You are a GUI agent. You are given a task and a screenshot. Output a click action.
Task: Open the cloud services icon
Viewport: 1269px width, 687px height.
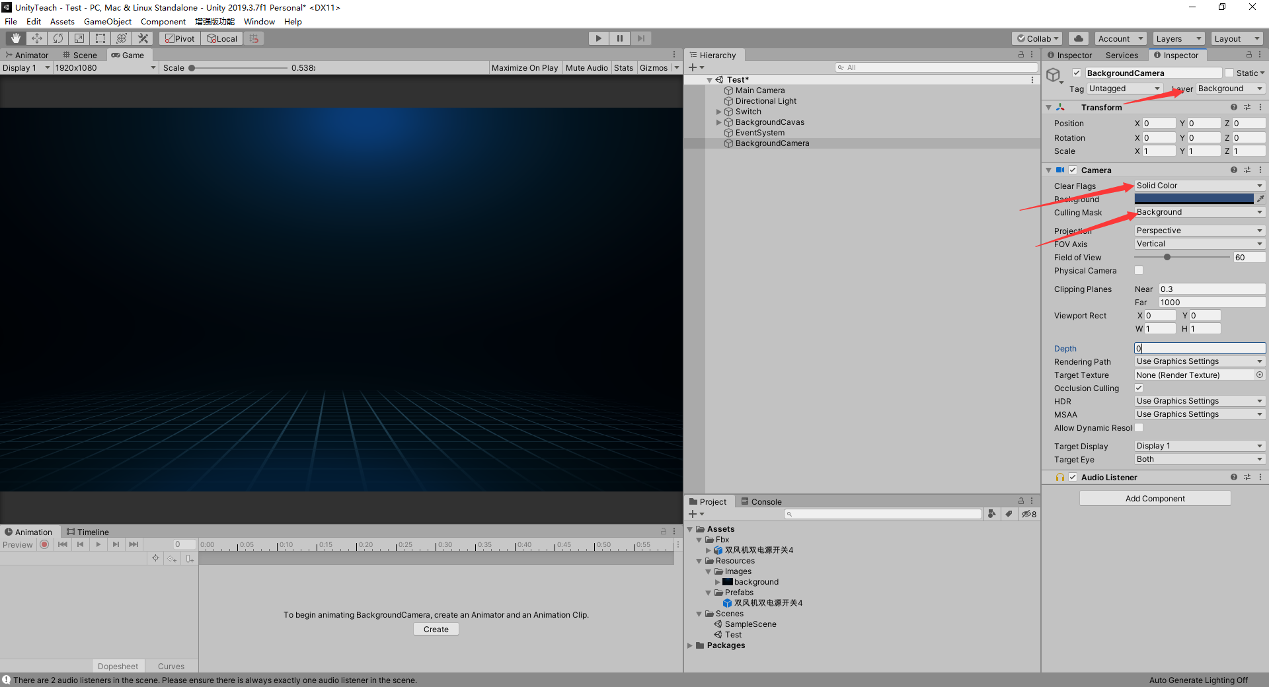click(x=1079, y=38)
